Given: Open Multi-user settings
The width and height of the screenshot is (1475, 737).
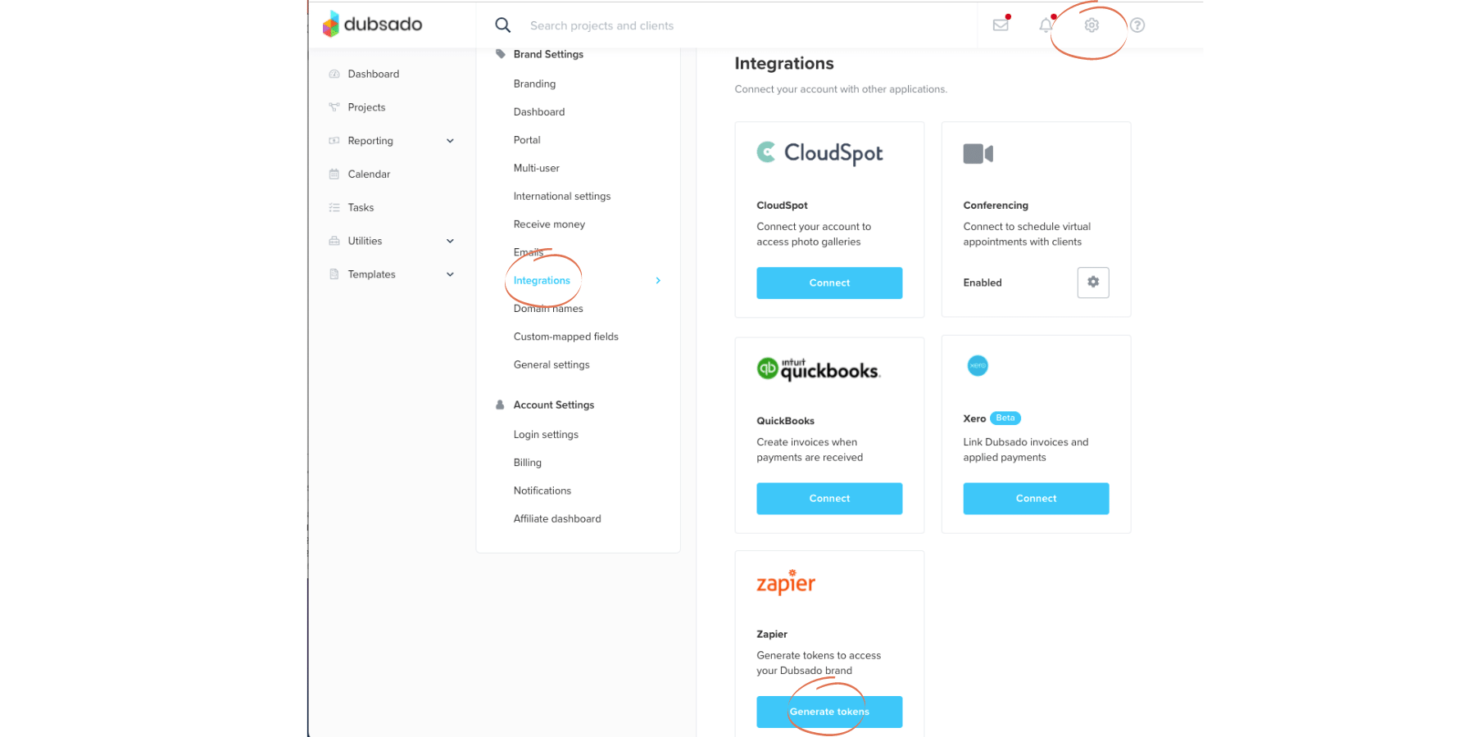Looking at the screenshot, I should point(537,168).
